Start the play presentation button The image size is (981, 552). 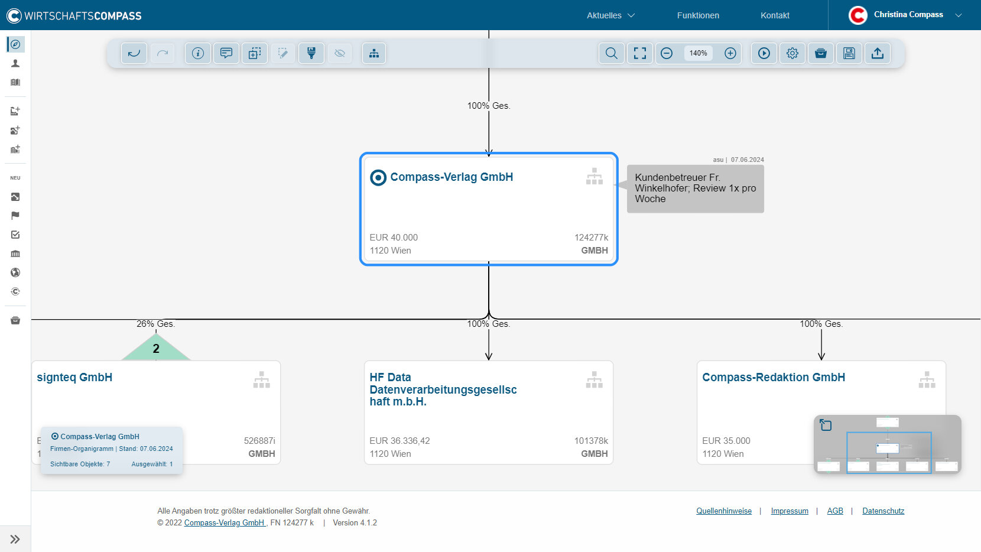pos(764,53)
